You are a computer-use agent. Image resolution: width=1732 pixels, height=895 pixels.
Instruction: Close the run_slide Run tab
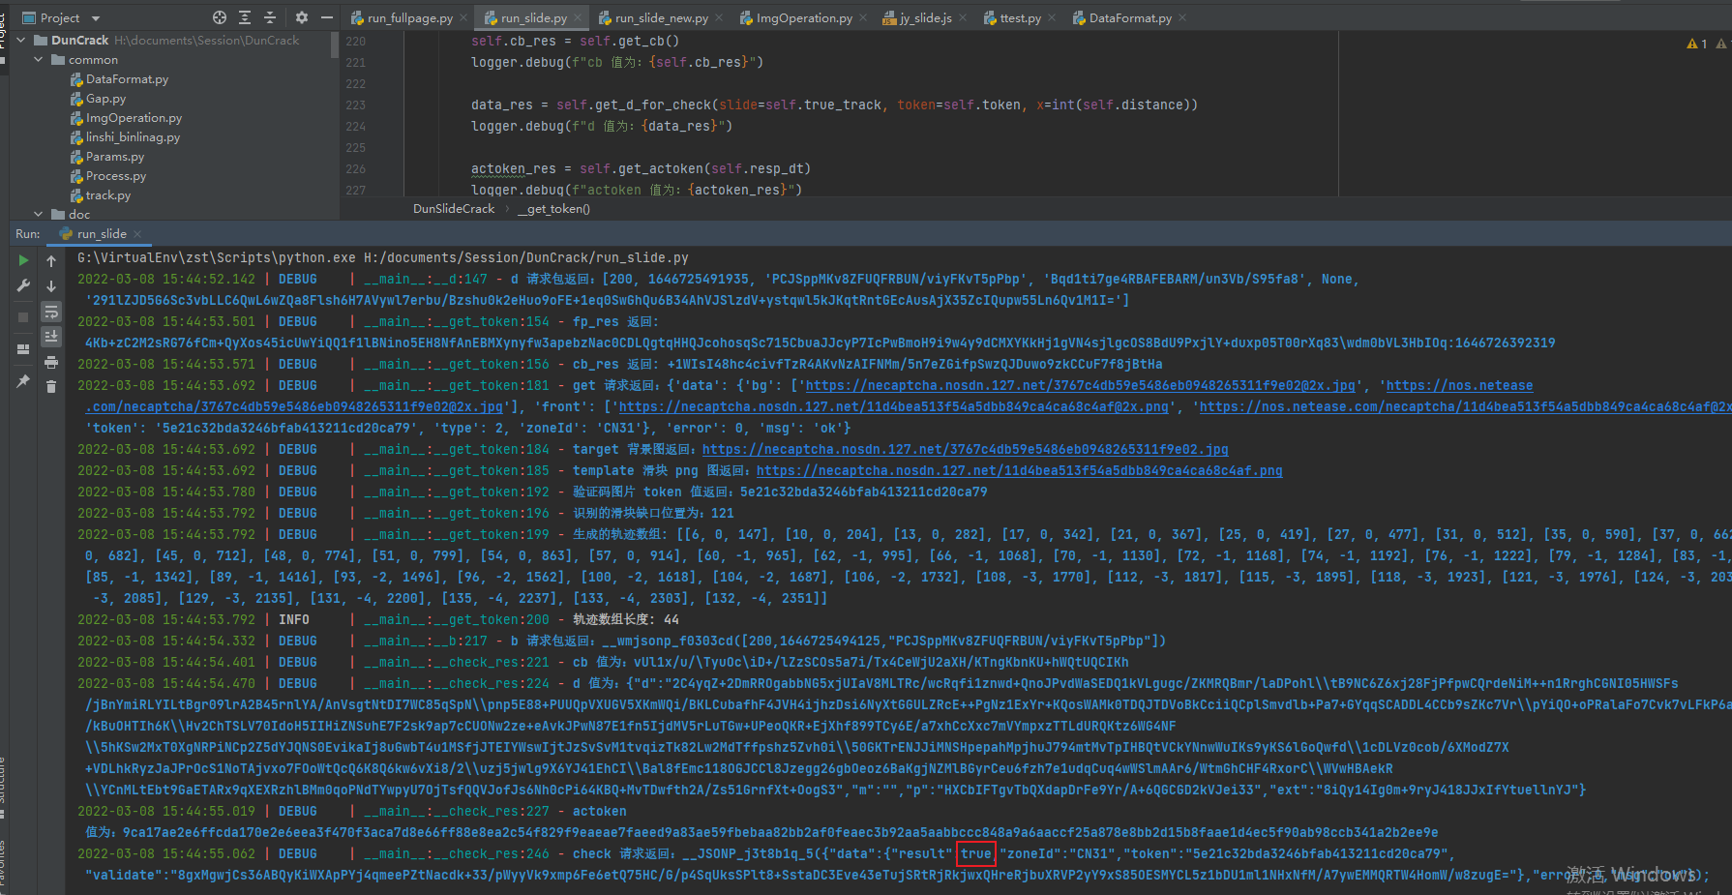[137, 234]
